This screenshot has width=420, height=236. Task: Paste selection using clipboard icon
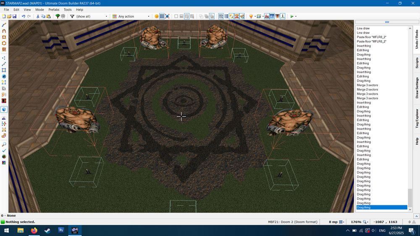48,16
